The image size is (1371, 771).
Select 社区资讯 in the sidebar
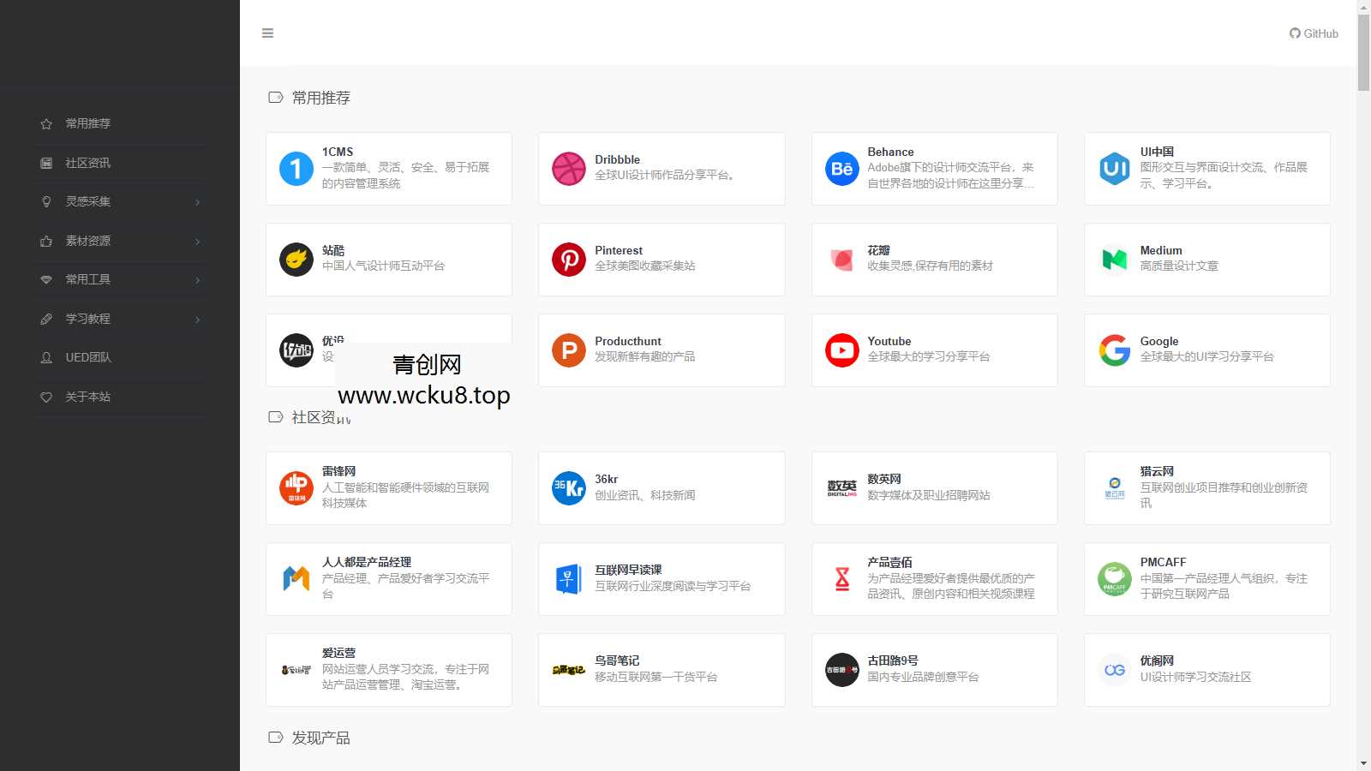point(118,162)
